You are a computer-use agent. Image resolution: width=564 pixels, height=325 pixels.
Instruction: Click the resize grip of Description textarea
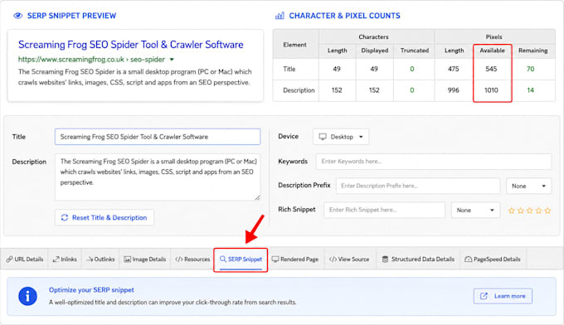coord(258,197)
